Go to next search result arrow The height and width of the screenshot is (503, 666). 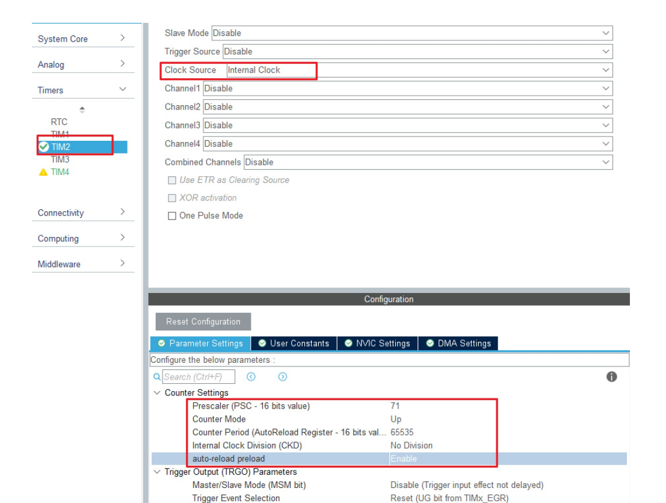[282, 377]
